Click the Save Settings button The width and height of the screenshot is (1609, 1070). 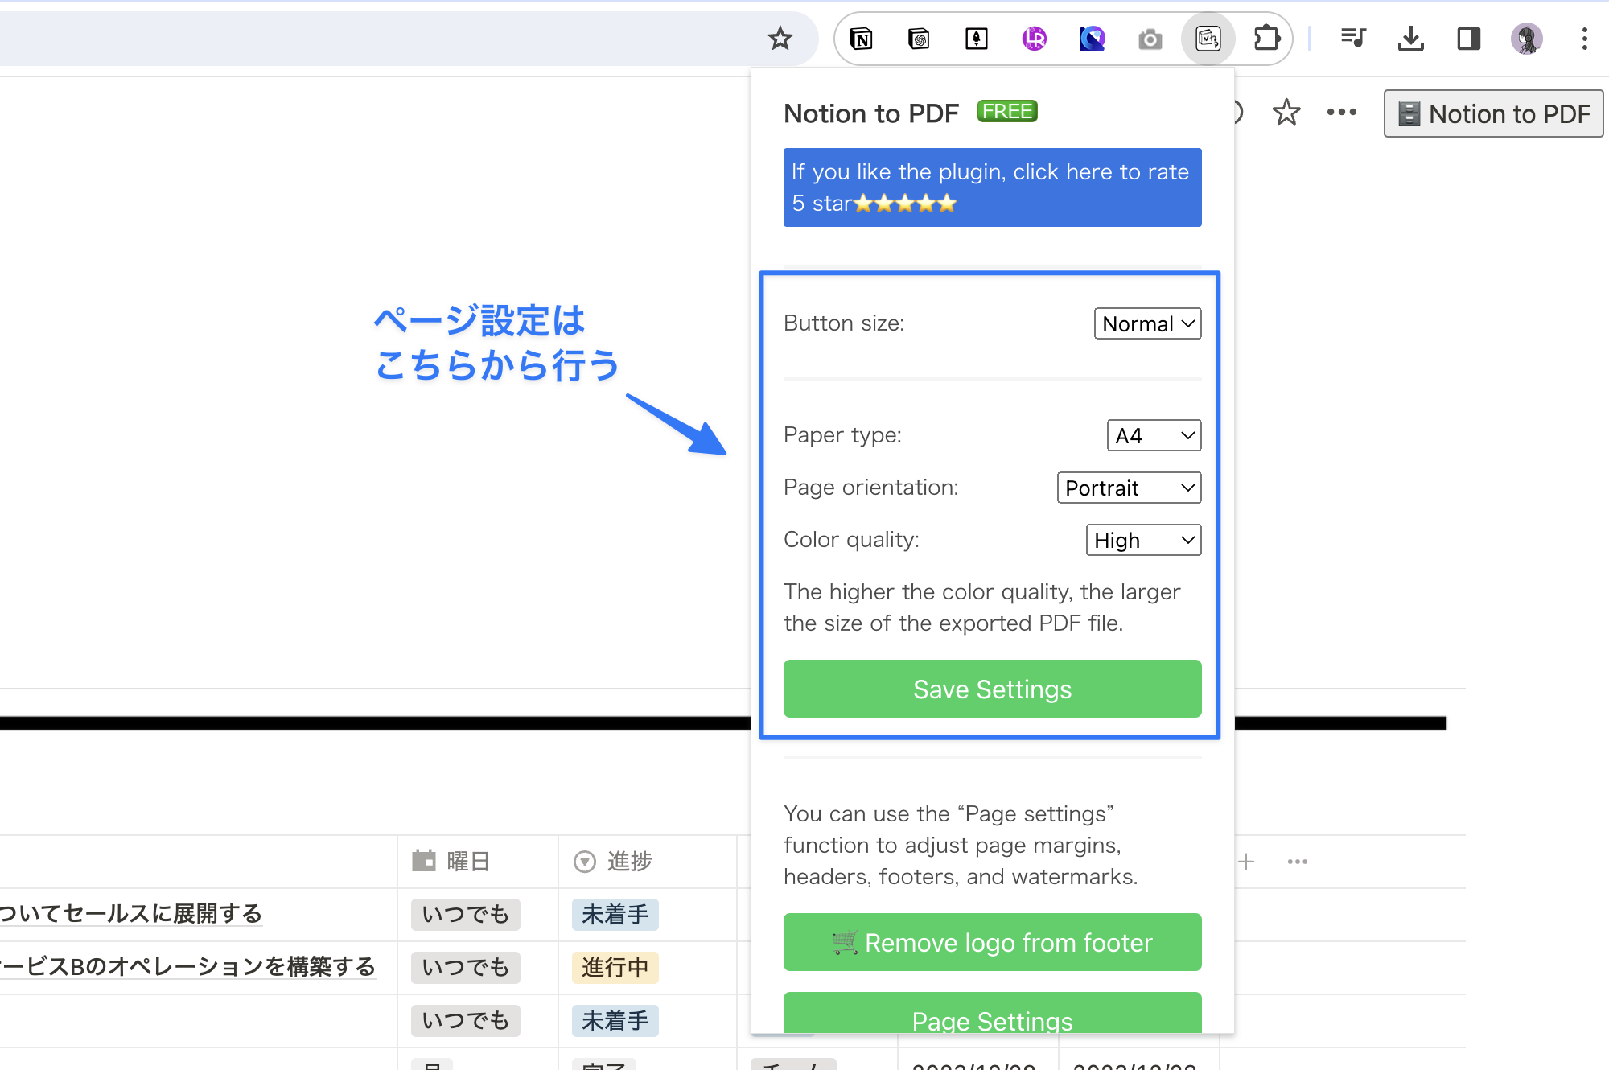992,689
